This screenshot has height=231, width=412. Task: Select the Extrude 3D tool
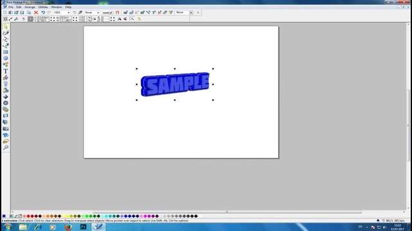click(x=6, y=122)
